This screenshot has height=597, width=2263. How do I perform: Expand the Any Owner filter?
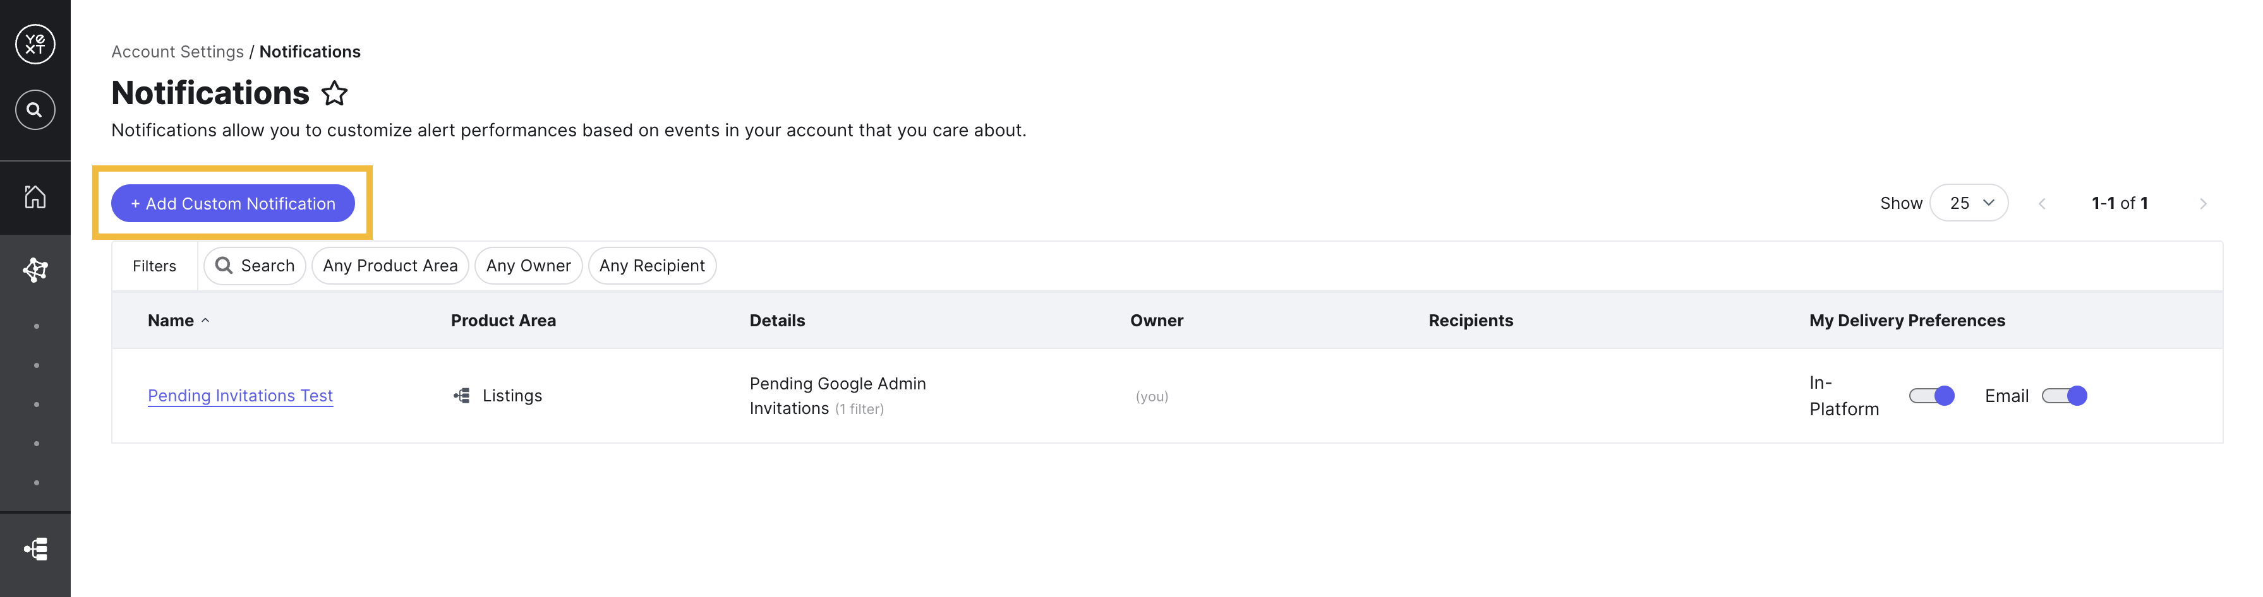point(528,266)
